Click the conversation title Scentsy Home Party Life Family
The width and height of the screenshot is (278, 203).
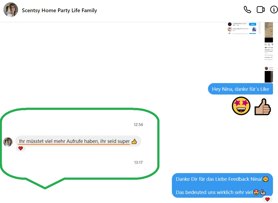pyautogui.click(x=59, y=10)
